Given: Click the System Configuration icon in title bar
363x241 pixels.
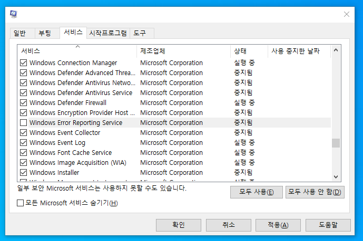Looking at the screenshot, I should [x=14, y=14].
